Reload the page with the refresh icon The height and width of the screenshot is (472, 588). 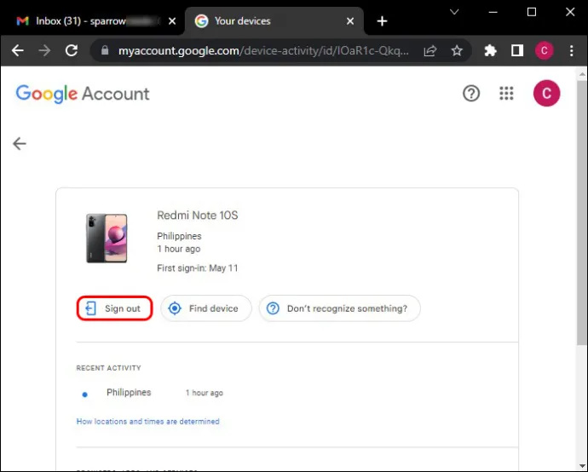click(x=72, y=50)
